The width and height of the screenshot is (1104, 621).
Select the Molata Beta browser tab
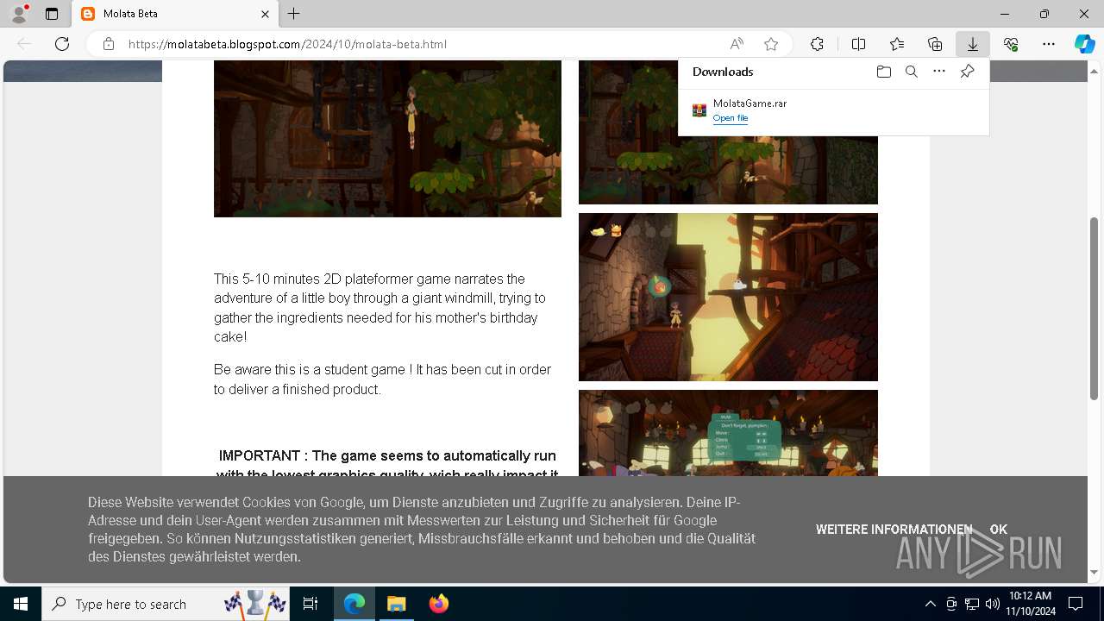tap(175, 14)
